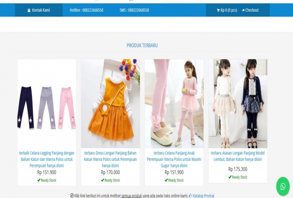Click the Kontak Kami phone icon
293x198 pixels.
point(29,10)
